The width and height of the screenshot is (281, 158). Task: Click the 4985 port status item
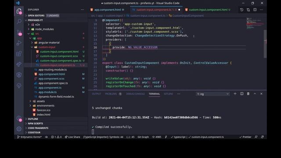coord(157,137)
